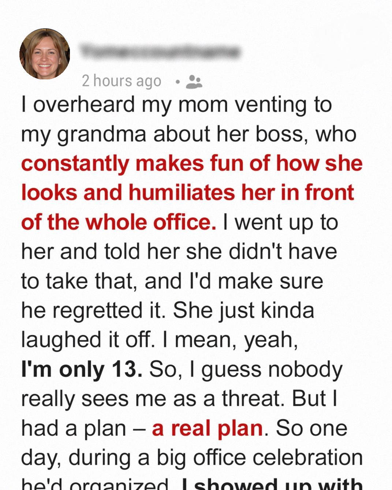Click the friends audience icon

point(194,82)
